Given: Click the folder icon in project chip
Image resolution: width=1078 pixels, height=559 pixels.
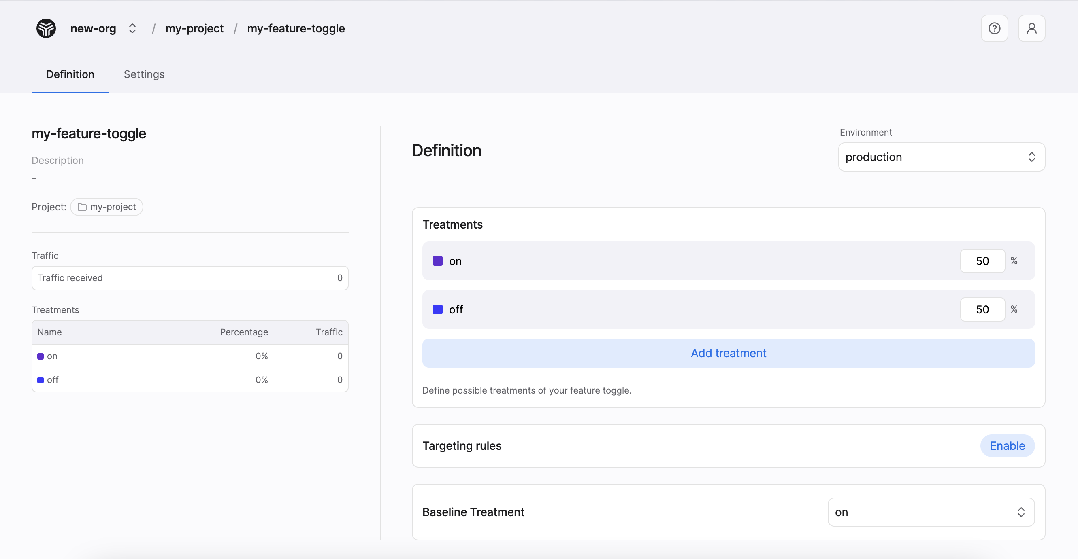Looking at the screenshot, I should click(82, 207).
